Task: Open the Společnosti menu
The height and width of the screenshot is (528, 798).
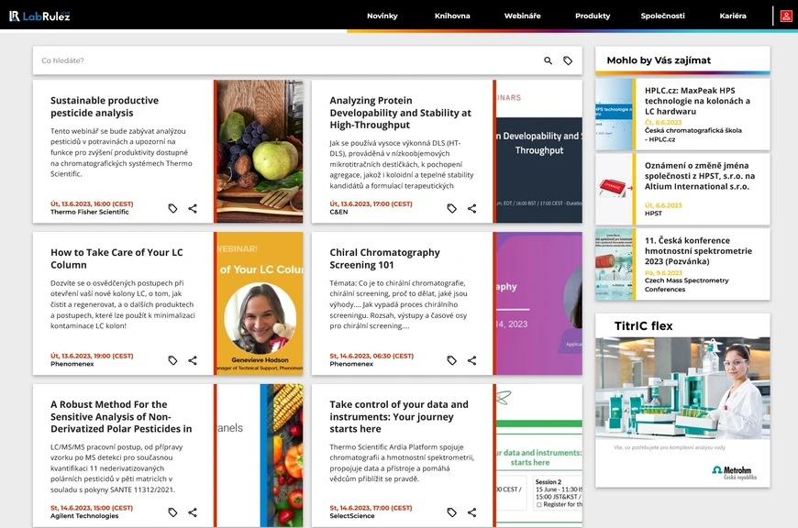Action: (x=662, y=16)
